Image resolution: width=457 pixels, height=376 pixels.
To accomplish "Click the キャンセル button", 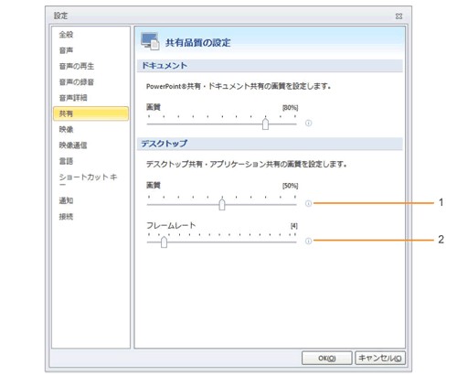I will point(380,358).
